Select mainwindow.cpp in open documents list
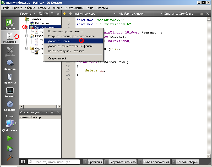Viewport: 212px width, 167px height. point(40,117)
